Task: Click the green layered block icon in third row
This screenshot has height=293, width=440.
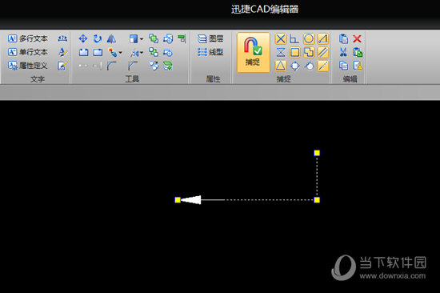Action: (168, 66)
